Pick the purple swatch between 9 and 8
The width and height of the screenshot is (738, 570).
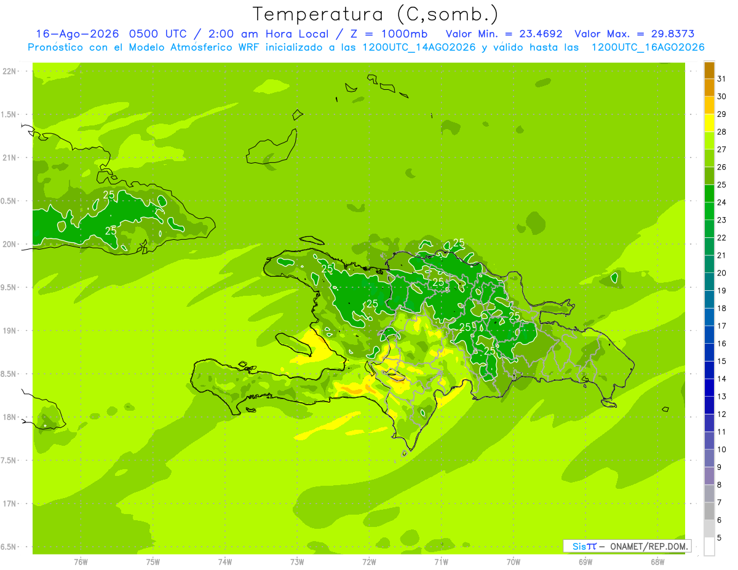709,476
